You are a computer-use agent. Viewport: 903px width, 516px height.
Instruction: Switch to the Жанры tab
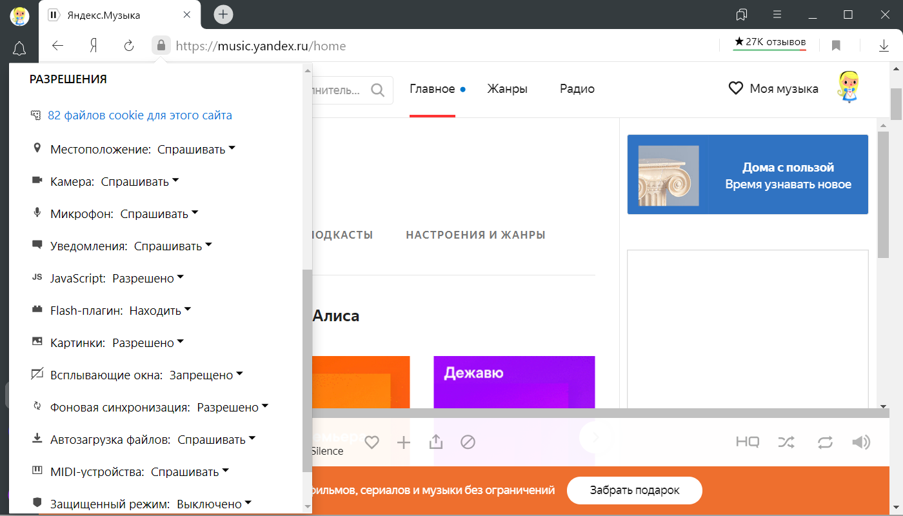508,89
